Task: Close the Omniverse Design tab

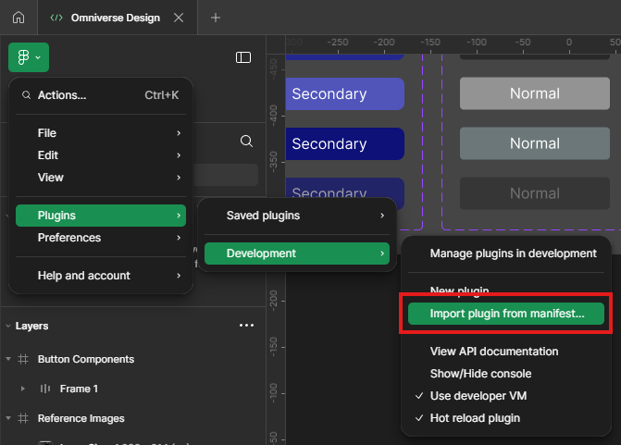Action: pos(179,18)
